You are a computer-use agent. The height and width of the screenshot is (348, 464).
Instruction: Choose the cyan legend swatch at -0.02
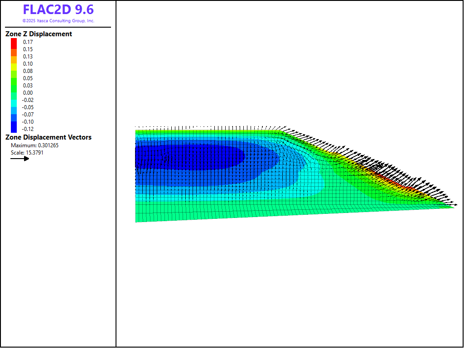[x=14, y=100]
